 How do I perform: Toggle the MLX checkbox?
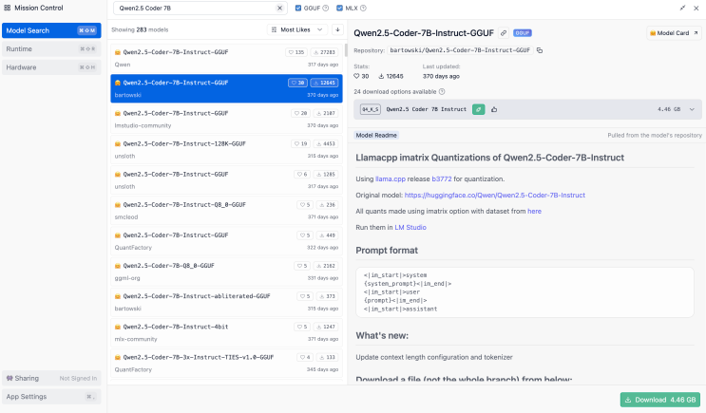point(339,9)
